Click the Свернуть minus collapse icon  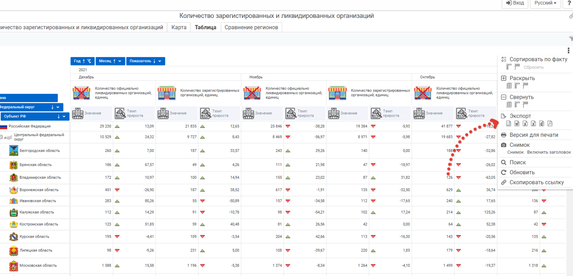504,97
